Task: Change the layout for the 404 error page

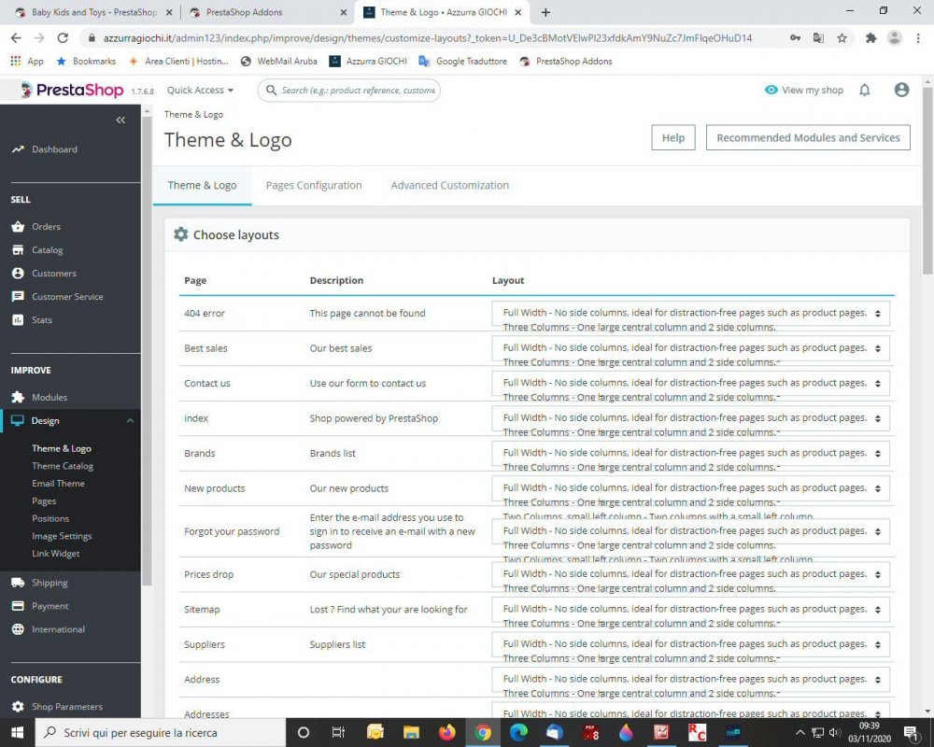Action: (x=690, y=312)
